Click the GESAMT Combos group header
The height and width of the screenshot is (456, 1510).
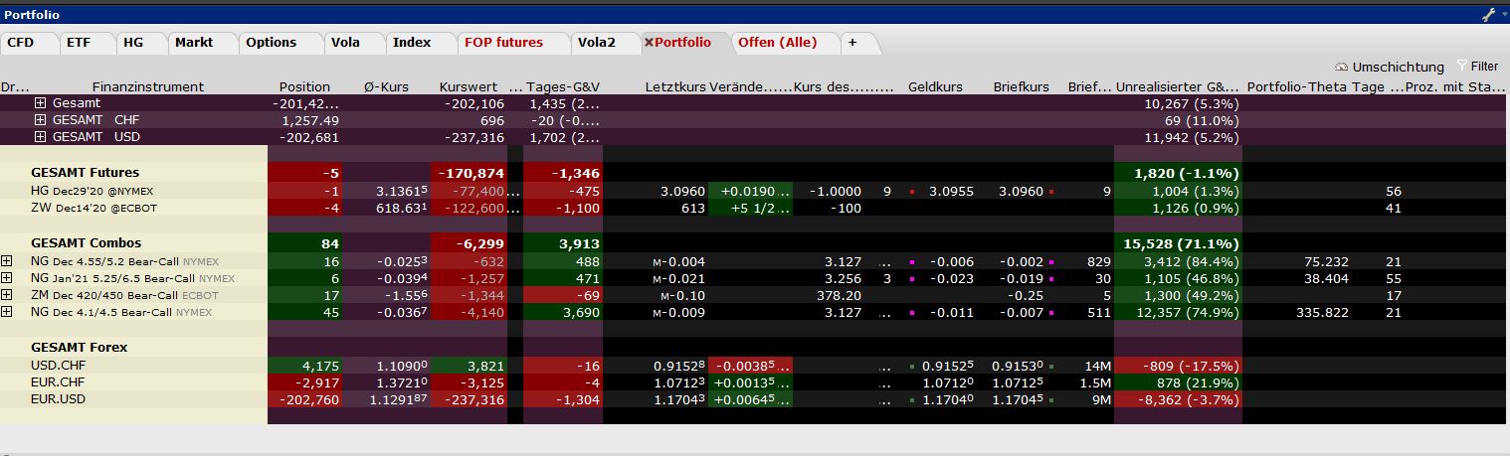pyautogui.click(x=87, y=243)
